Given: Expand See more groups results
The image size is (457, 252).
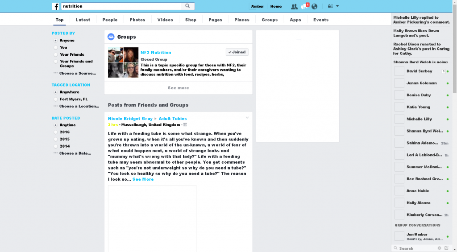Looking at the screenshot, I should (x=179, y=88).
